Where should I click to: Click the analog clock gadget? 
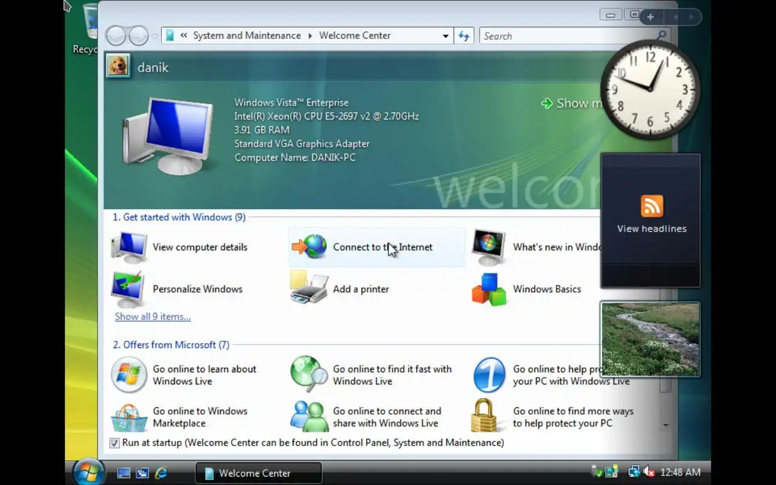(x=651, y=90)
